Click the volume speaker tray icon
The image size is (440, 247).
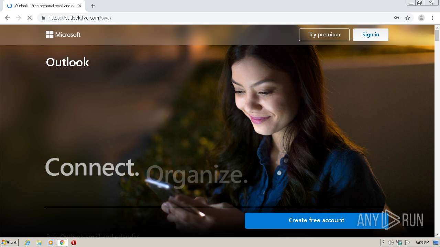(x=390, y=243)
